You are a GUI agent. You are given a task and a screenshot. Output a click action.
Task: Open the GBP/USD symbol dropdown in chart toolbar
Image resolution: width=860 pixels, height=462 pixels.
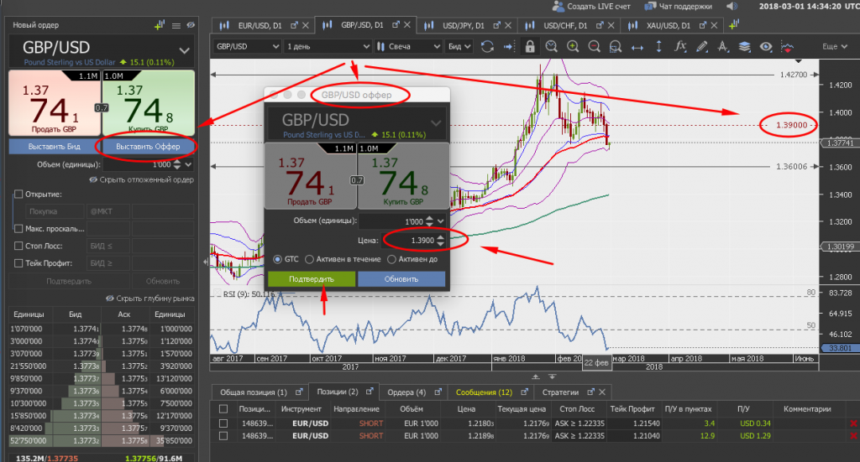[x=246, y=46]
